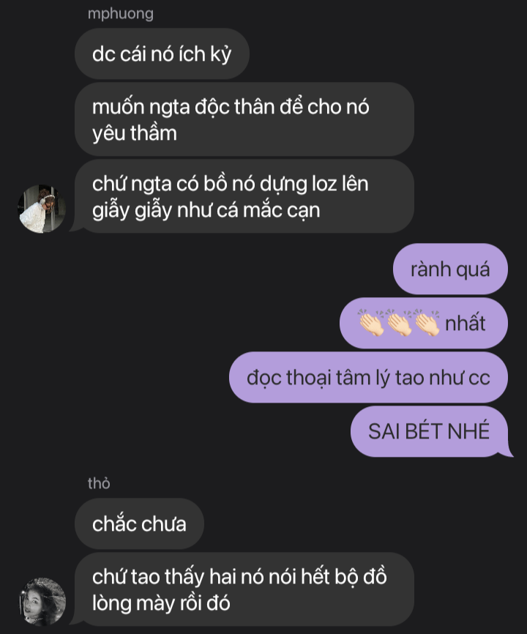Tap the 'yêu thầm' text line
527x634 pixels.
click(x=135, y=133)
